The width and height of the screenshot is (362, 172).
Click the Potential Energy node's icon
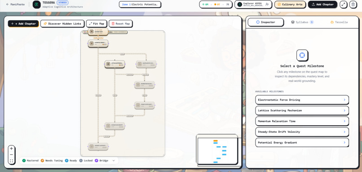(x=92, y=44)
